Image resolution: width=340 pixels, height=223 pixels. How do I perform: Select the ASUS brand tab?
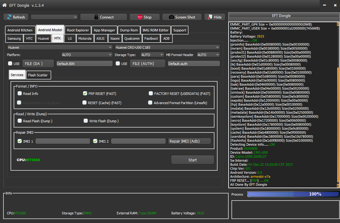tap(100, 39)
